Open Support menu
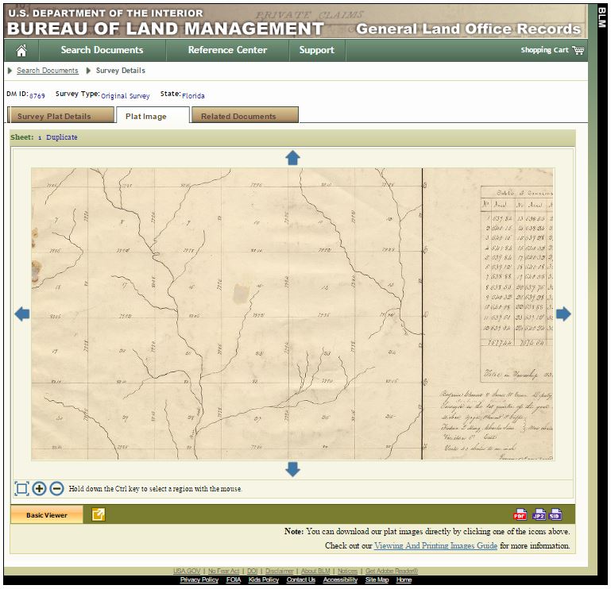Viewport: 611px width, 589px height. pyautogui.click(x=317, y=50)
